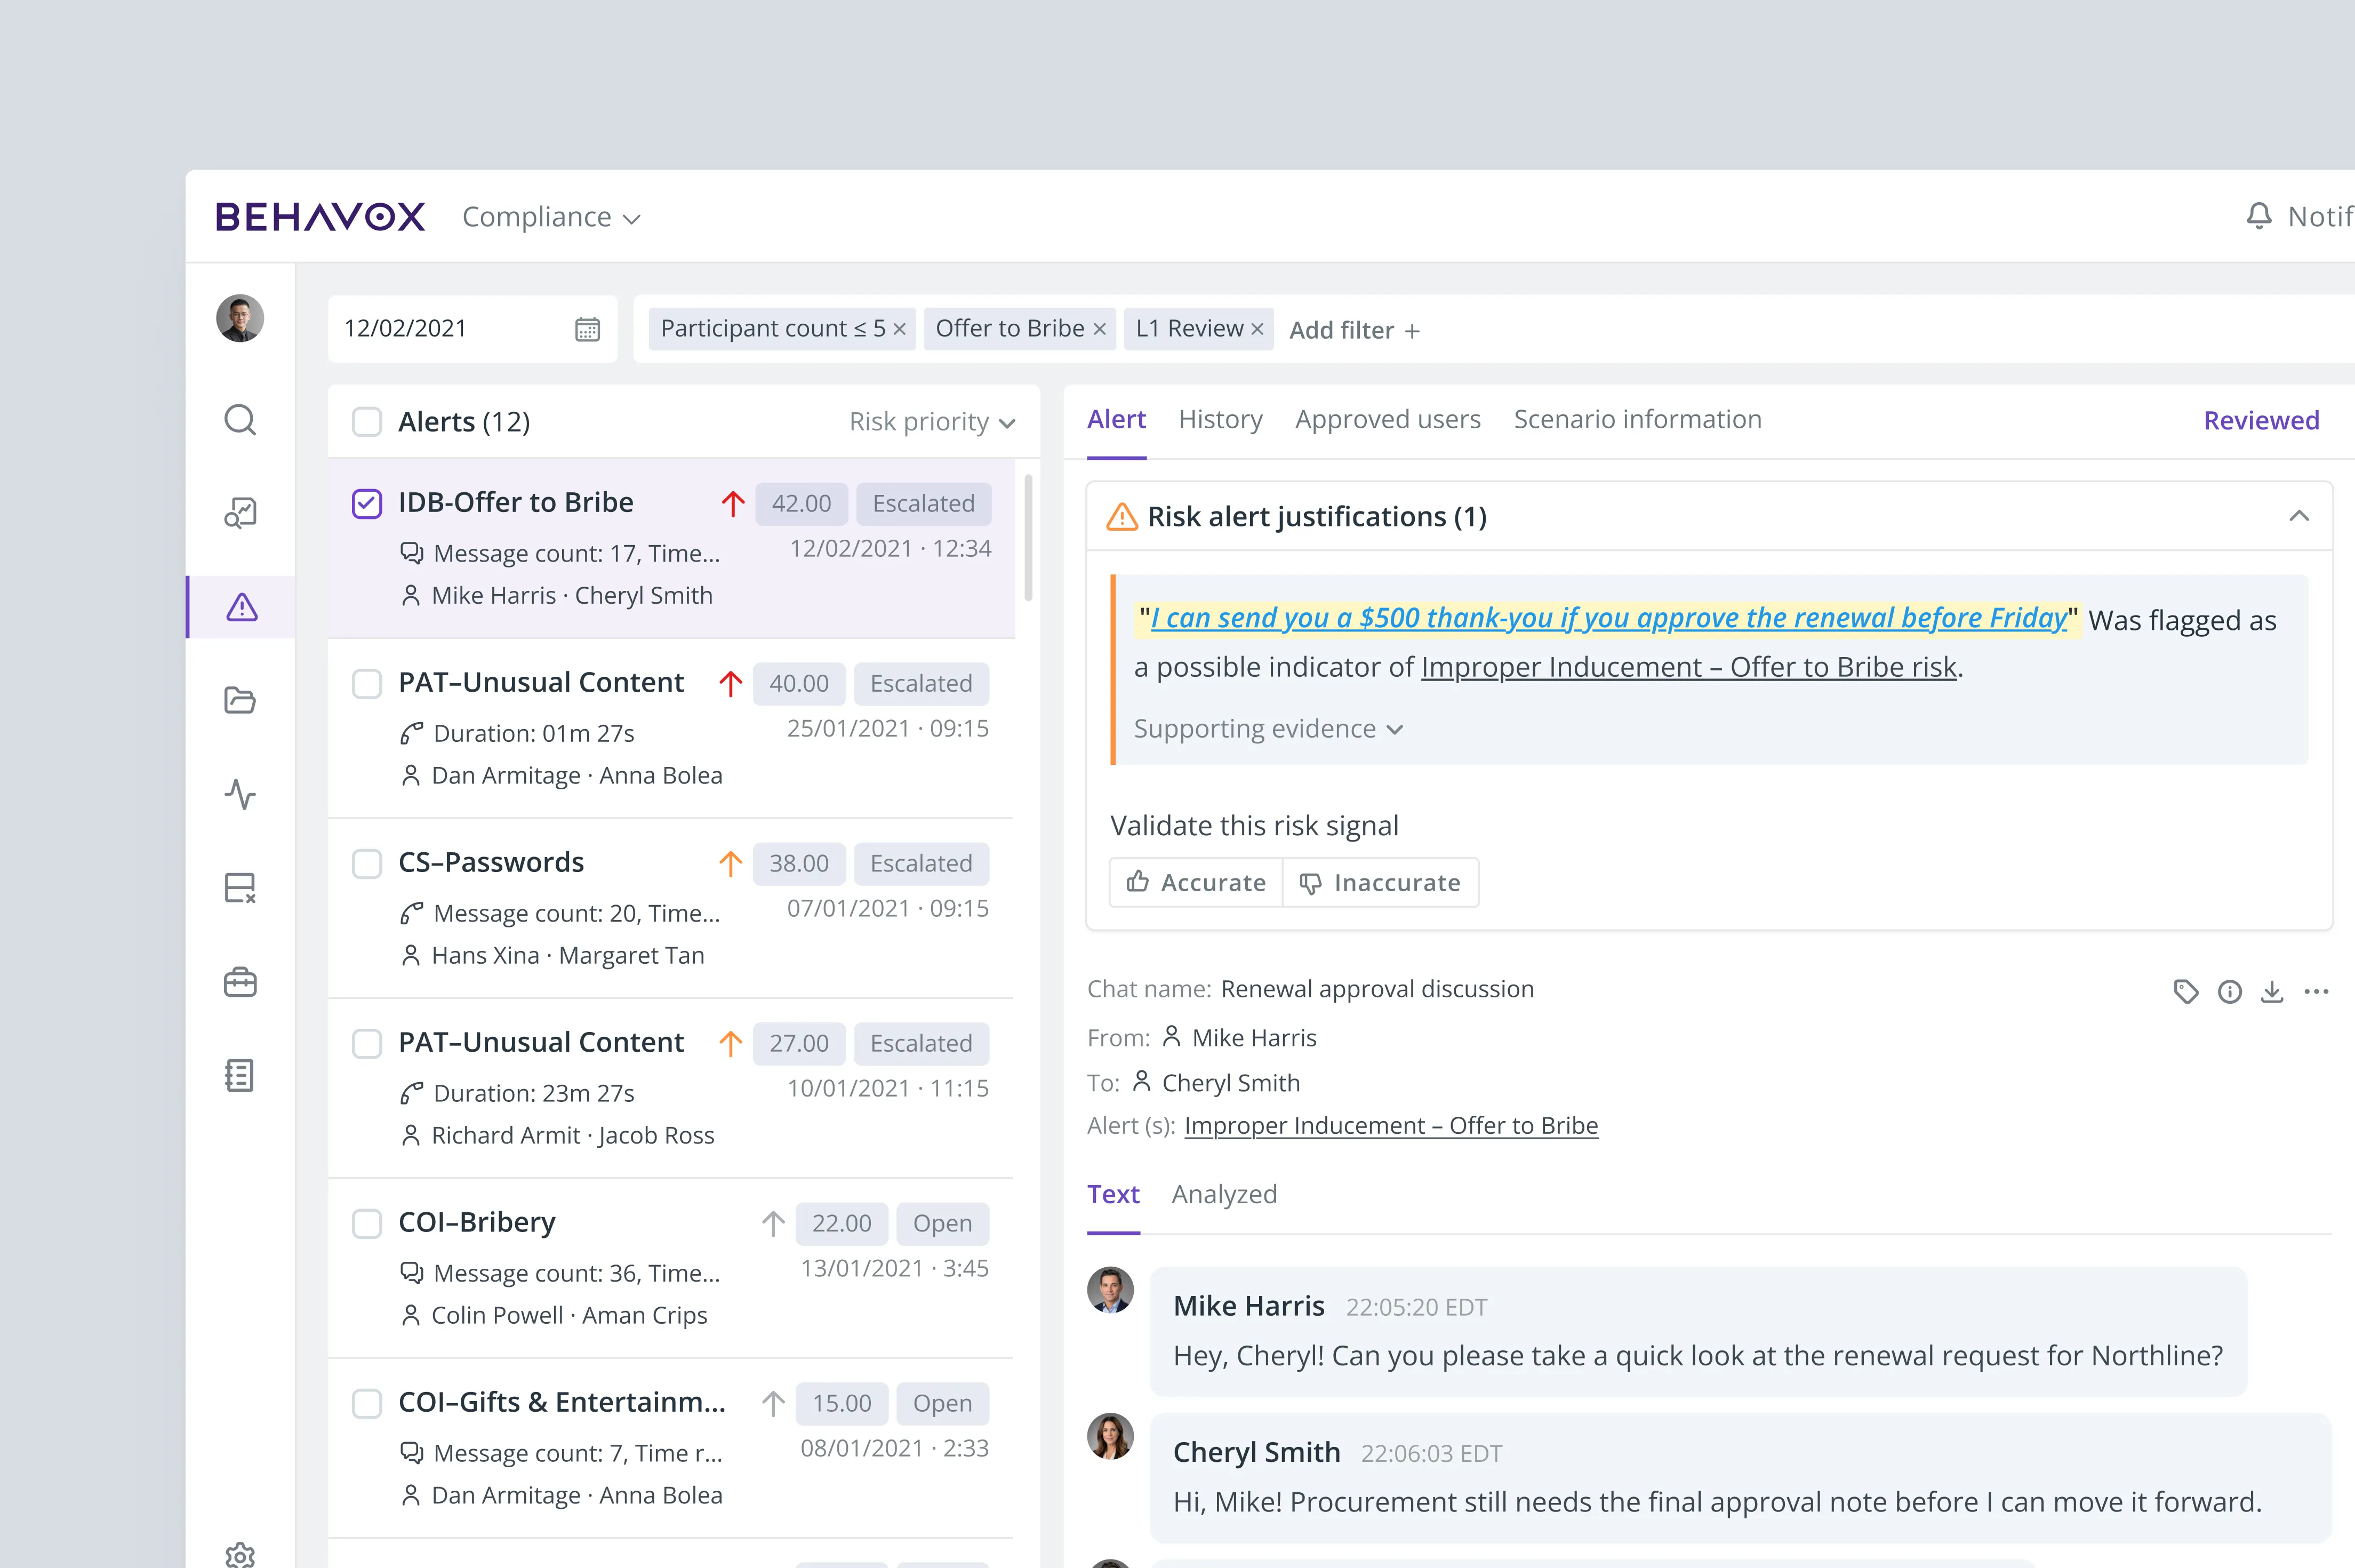This screenshot has width=2355, height=1568.
Task: Uncheck the IDB-Offer to Bribe alert
Action: pos(367,503)
